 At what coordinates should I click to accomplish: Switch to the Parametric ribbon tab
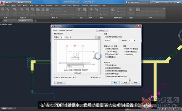[x=25, y=5]
